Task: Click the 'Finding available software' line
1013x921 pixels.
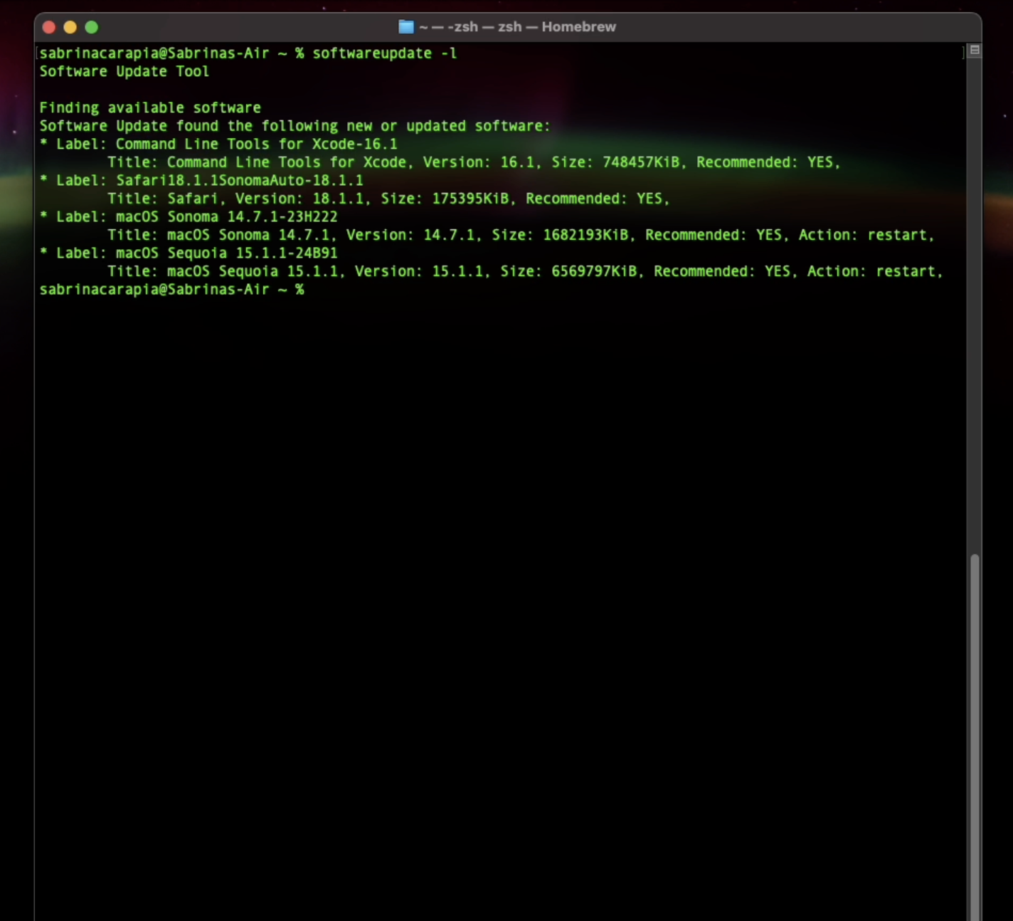Action: click(x=150, y=107)
